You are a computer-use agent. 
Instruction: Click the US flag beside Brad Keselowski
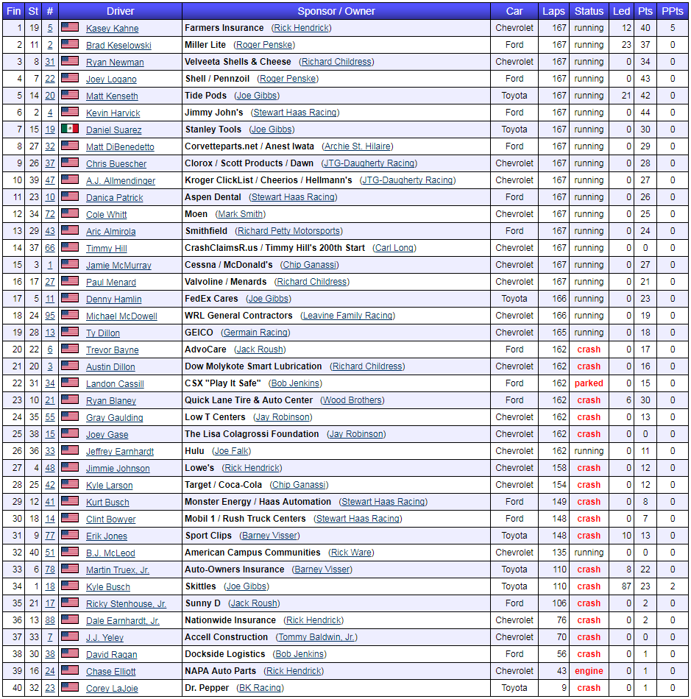tap(70, 44)
